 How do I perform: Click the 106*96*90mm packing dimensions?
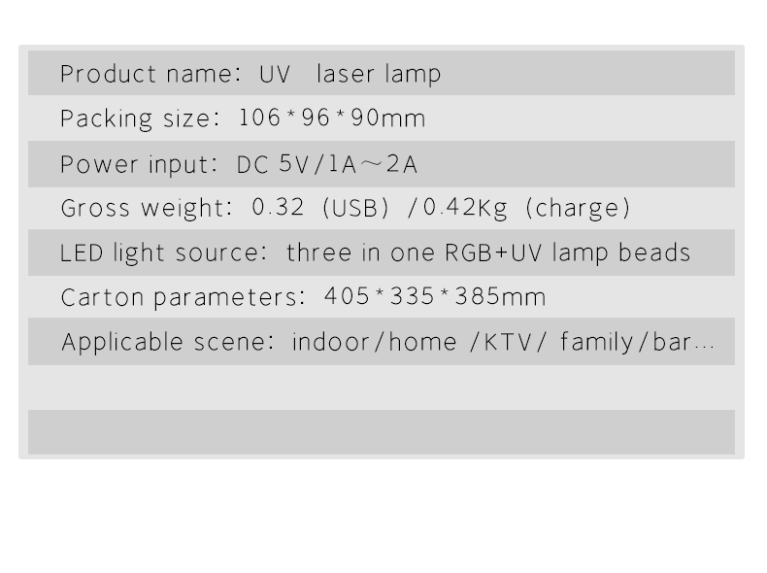point(332,118)
